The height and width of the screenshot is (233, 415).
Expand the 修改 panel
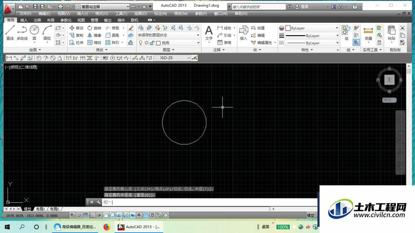click(x=102, y=50)
